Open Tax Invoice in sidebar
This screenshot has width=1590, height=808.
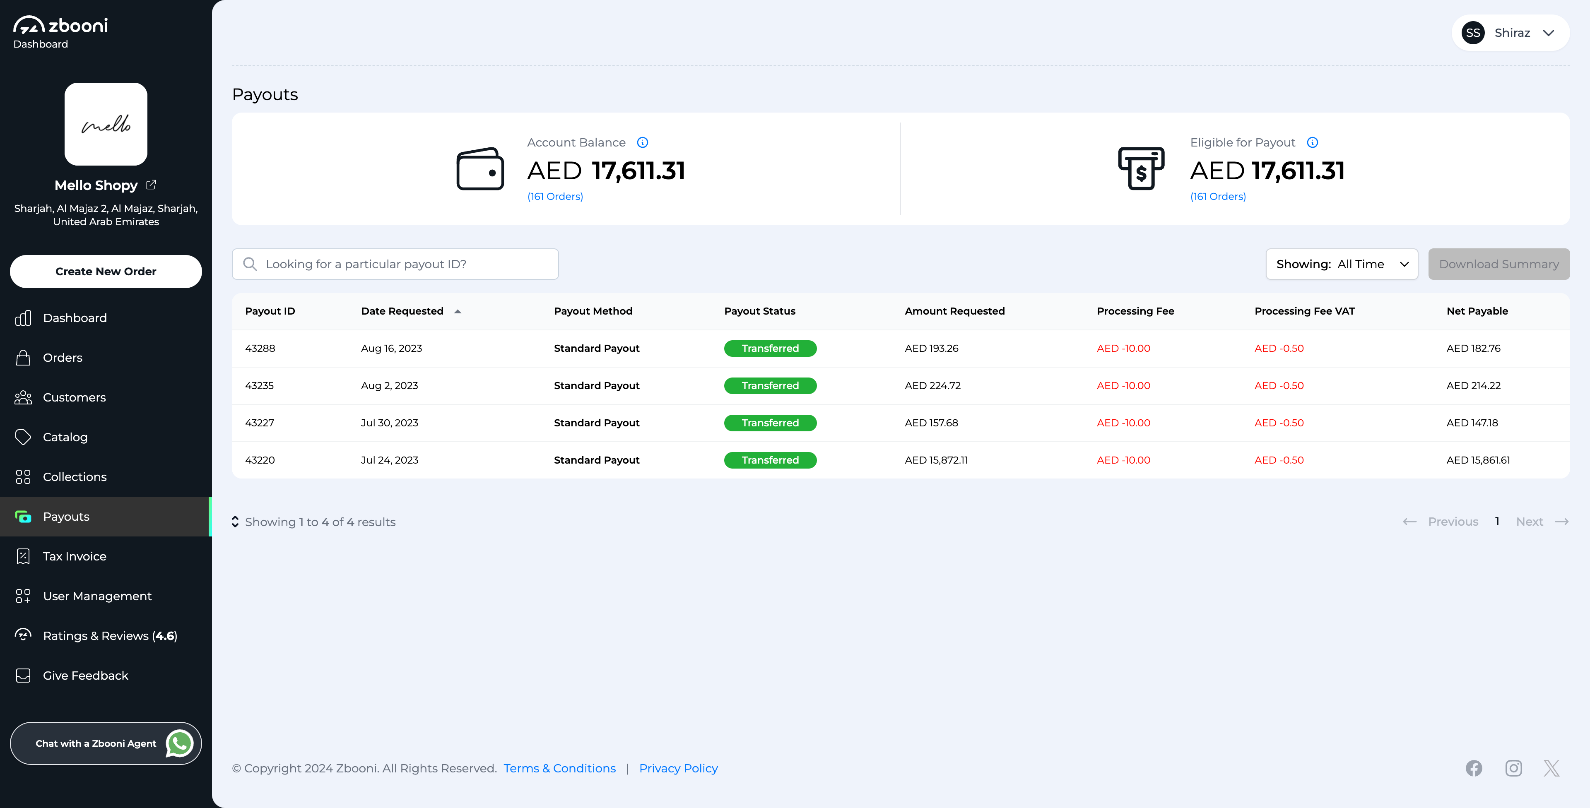(x=75, y=556)
